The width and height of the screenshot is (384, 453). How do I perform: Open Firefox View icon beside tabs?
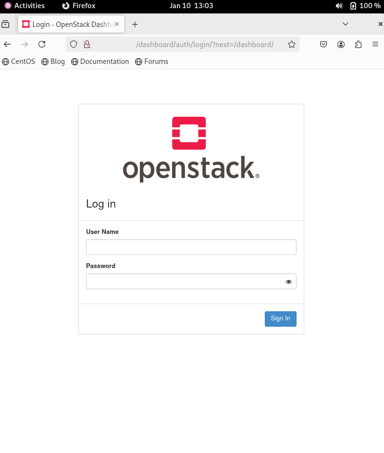(5, 24)
